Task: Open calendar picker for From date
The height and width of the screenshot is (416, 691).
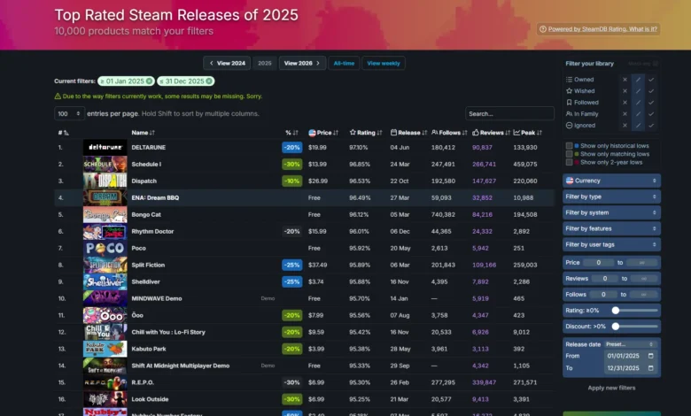Action: [x=651, y=356]
